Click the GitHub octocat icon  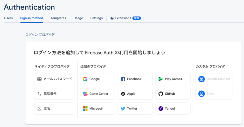(161, 94)
